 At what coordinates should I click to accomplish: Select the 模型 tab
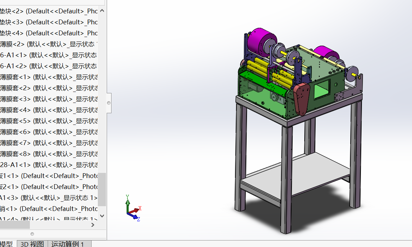[7, 244]
